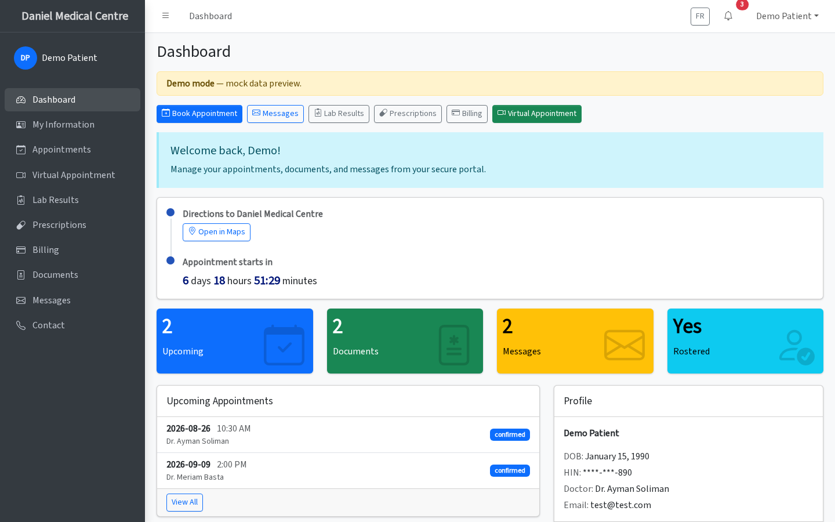
Task: Click Directions to Daniel Medical Centre heading
Action: pyautogui.click(x=253, y=214)
